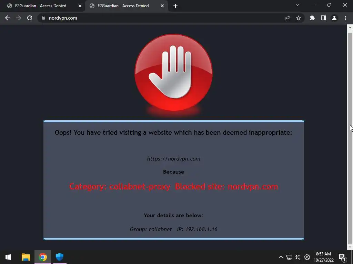Click the Chrome taskbar icon
Screen dimensions: 353x264
click(43, 257)
